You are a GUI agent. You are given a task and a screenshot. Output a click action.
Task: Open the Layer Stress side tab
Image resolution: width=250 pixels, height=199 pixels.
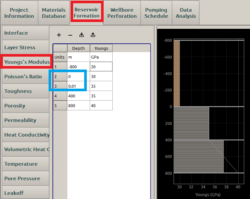coord(26,47)
